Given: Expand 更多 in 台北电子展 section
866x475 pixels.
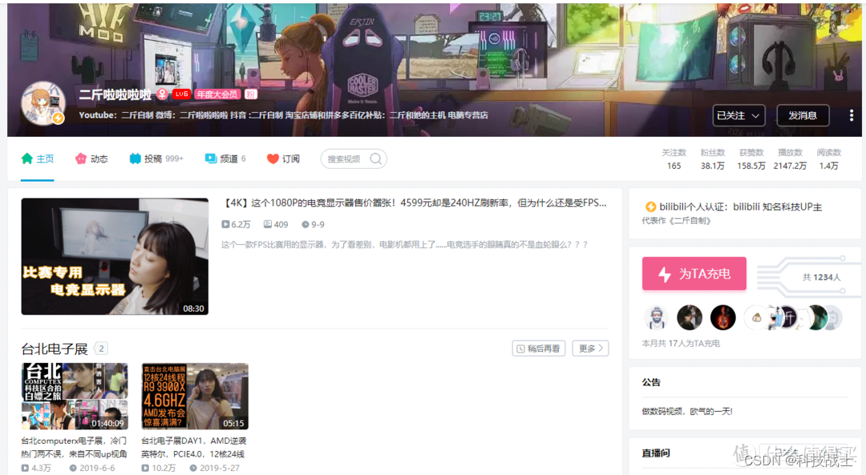Looking at the screenshot, I should click(x=590, y=348).
